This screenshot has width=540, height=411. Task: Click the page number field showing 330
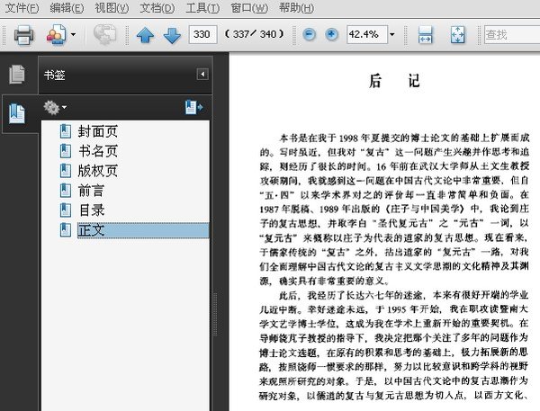(202, 34)
